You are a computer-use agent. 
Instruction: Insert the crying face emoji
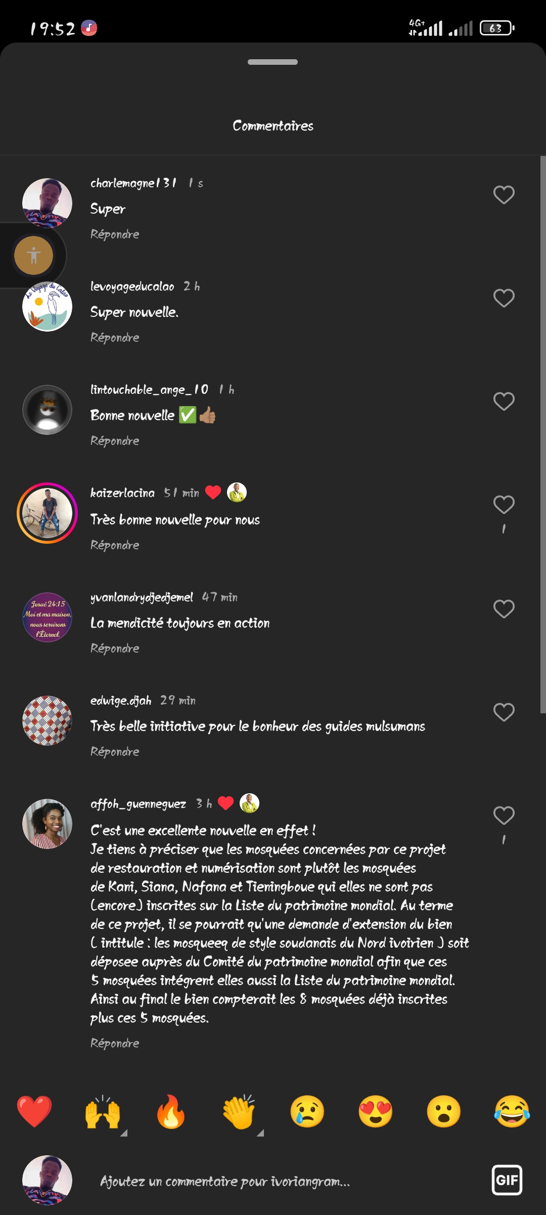[307, 1112]
